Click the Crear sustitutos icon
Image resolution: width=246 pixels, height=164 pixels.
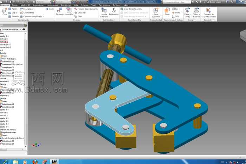click(x=156, y=12)
